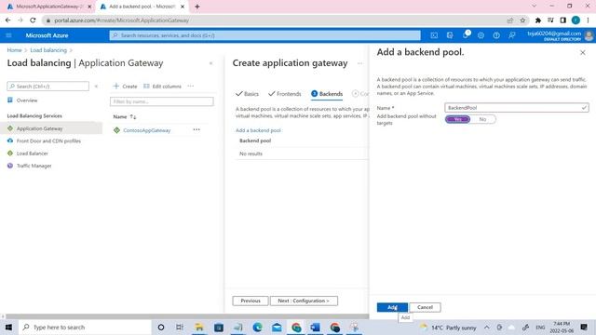Image resolution: width=596 pixels, height=335 pixels.
Task: Open the feedback icon in header
Action: pyautogui.click(x=512, y=35)
